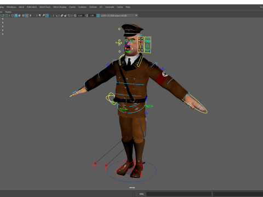Image resolution: width=263 pixels, height=197 pixels.
Task: Select the blue root circle control at feet
Action: tap(131, 171)
